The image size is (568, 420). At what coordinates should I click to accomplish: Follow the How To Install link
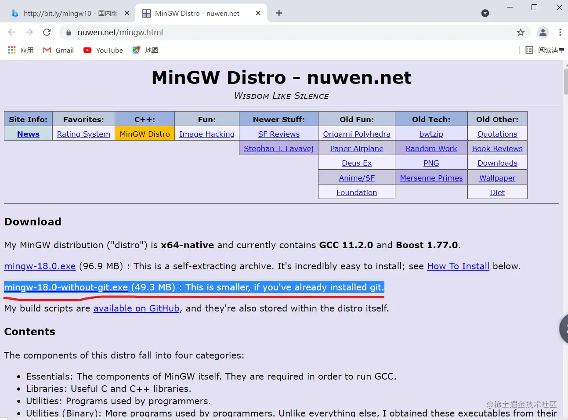pos(458,266)
